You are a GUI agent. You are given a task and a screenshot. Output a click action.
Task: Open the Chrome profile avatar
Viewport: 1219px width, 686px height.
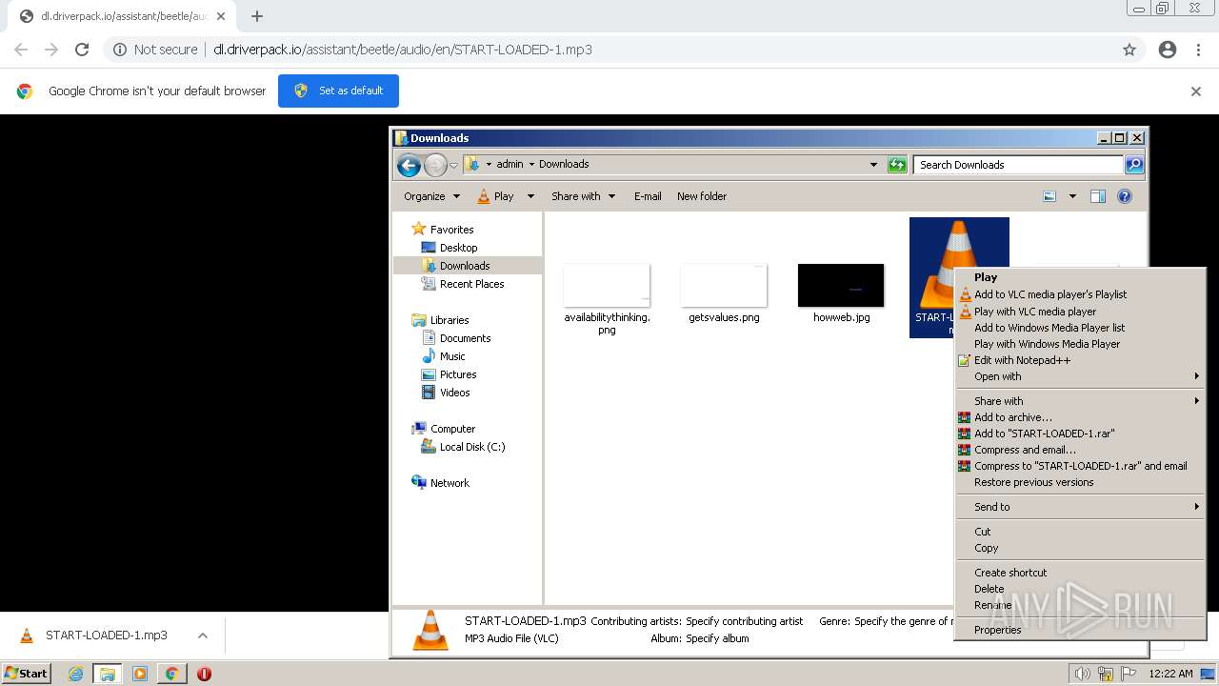(1168, 50)
